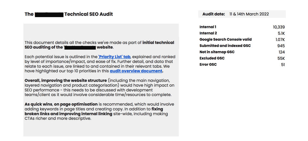Open the 'Priority List' tab link
Image resolution: width=308 pixels, height=141 pixels.
pos(114,57)
